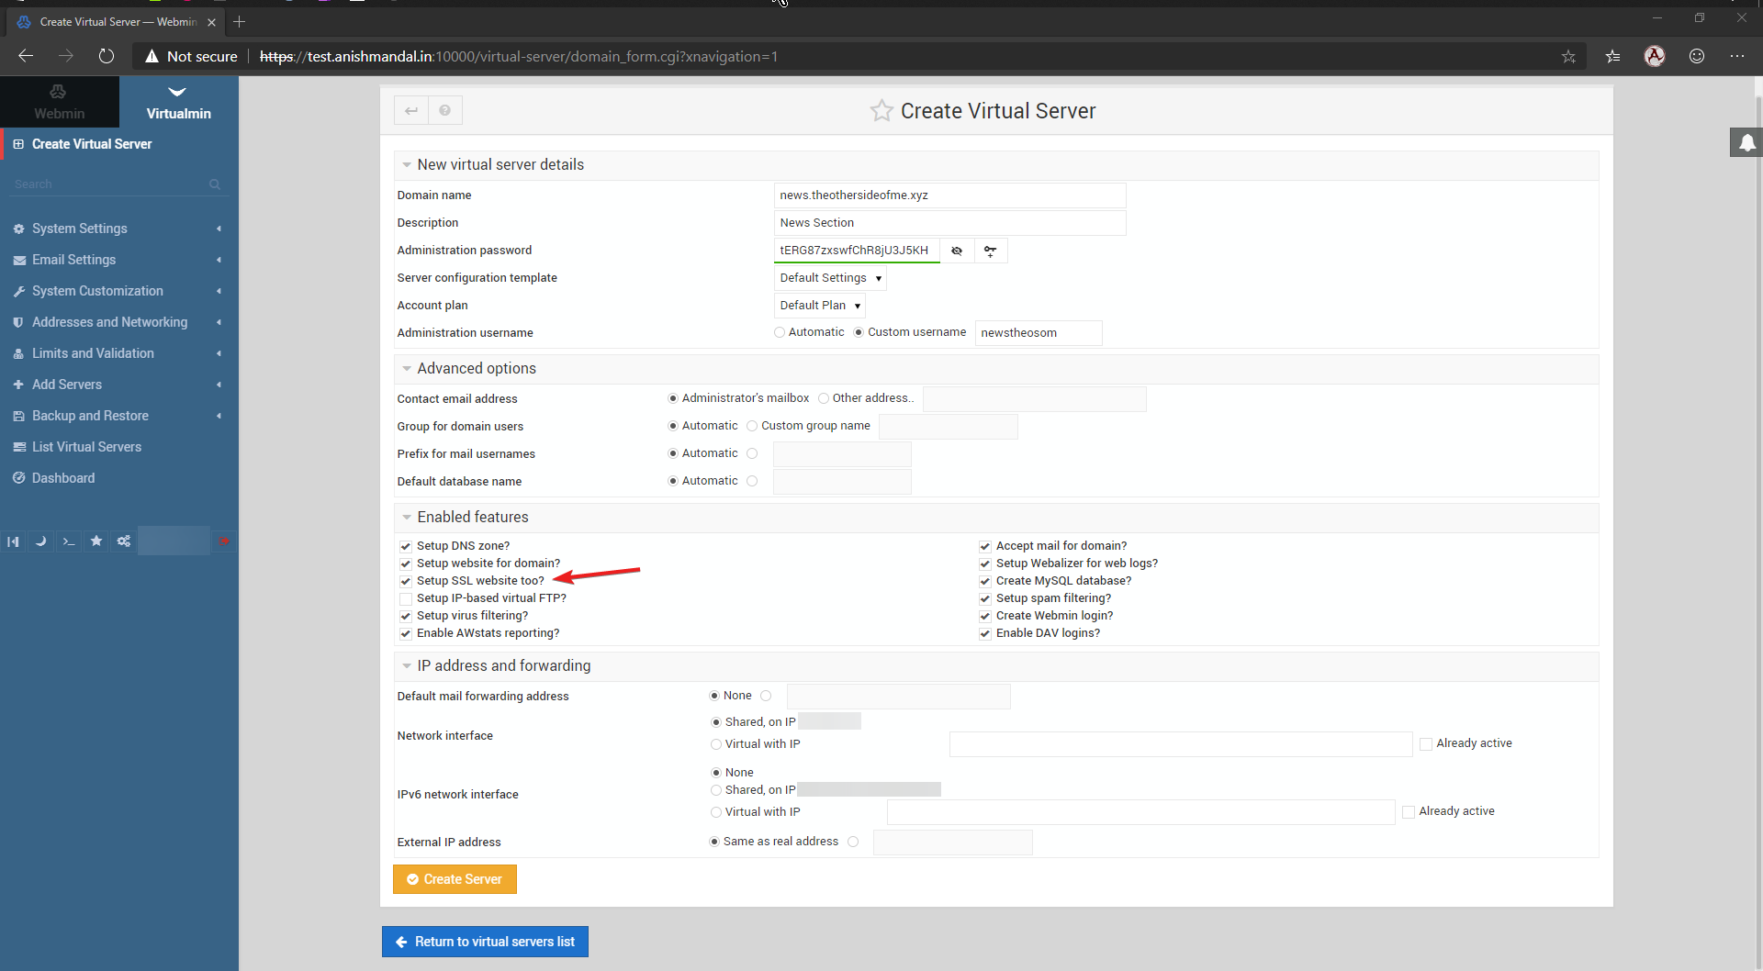The height and width of the screenshot is (971, 1763).
Task: Collapse the sidebar with the leftmost footer icon
Action: (x=13, y=541)
